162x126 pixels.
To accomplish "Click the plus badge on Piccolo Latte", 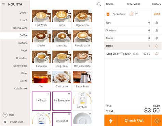I will 90,32.
